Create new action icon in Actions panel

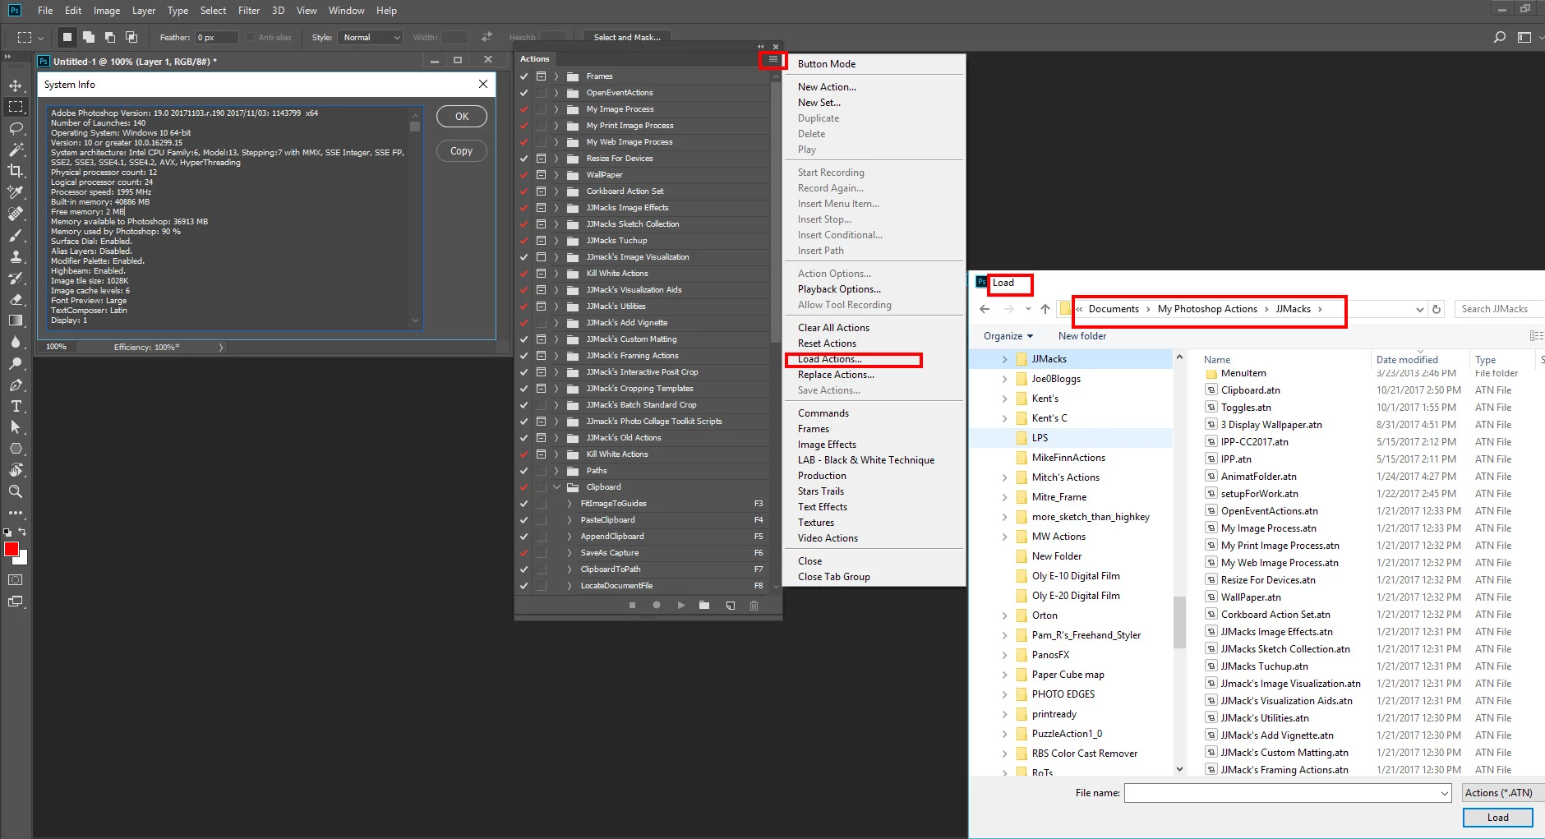tap(730, 606)
